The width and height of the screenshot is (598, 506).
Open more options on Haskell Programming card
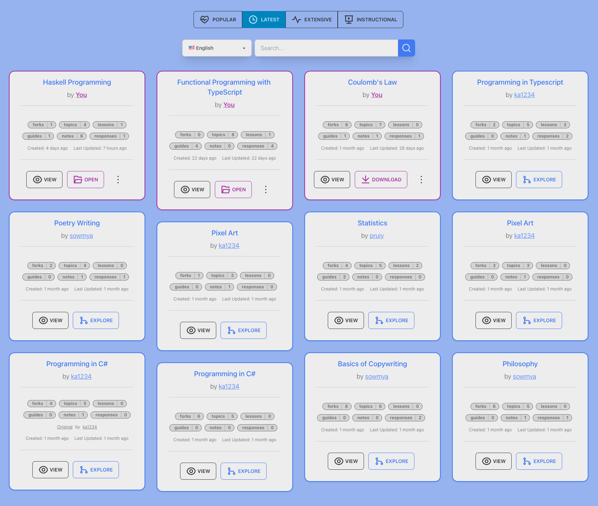[x=118, y=180]
